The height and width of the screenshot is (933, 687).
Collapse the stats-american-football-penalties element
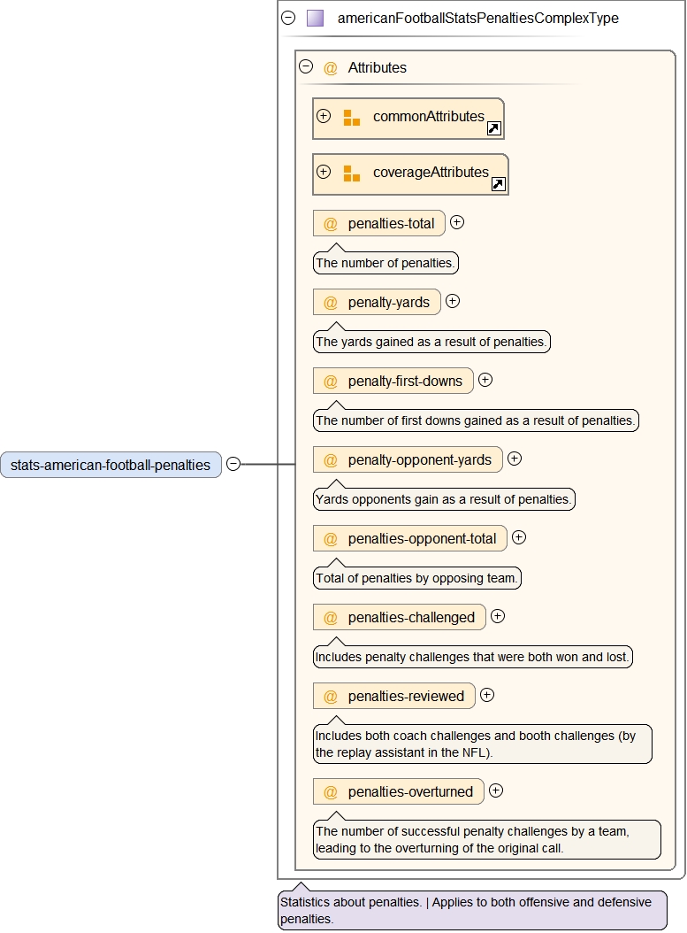coord(233,464)
